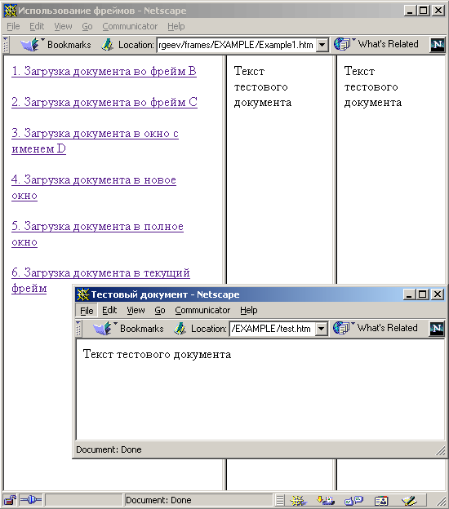Open Composer icon in component bar

pos(409,500)
